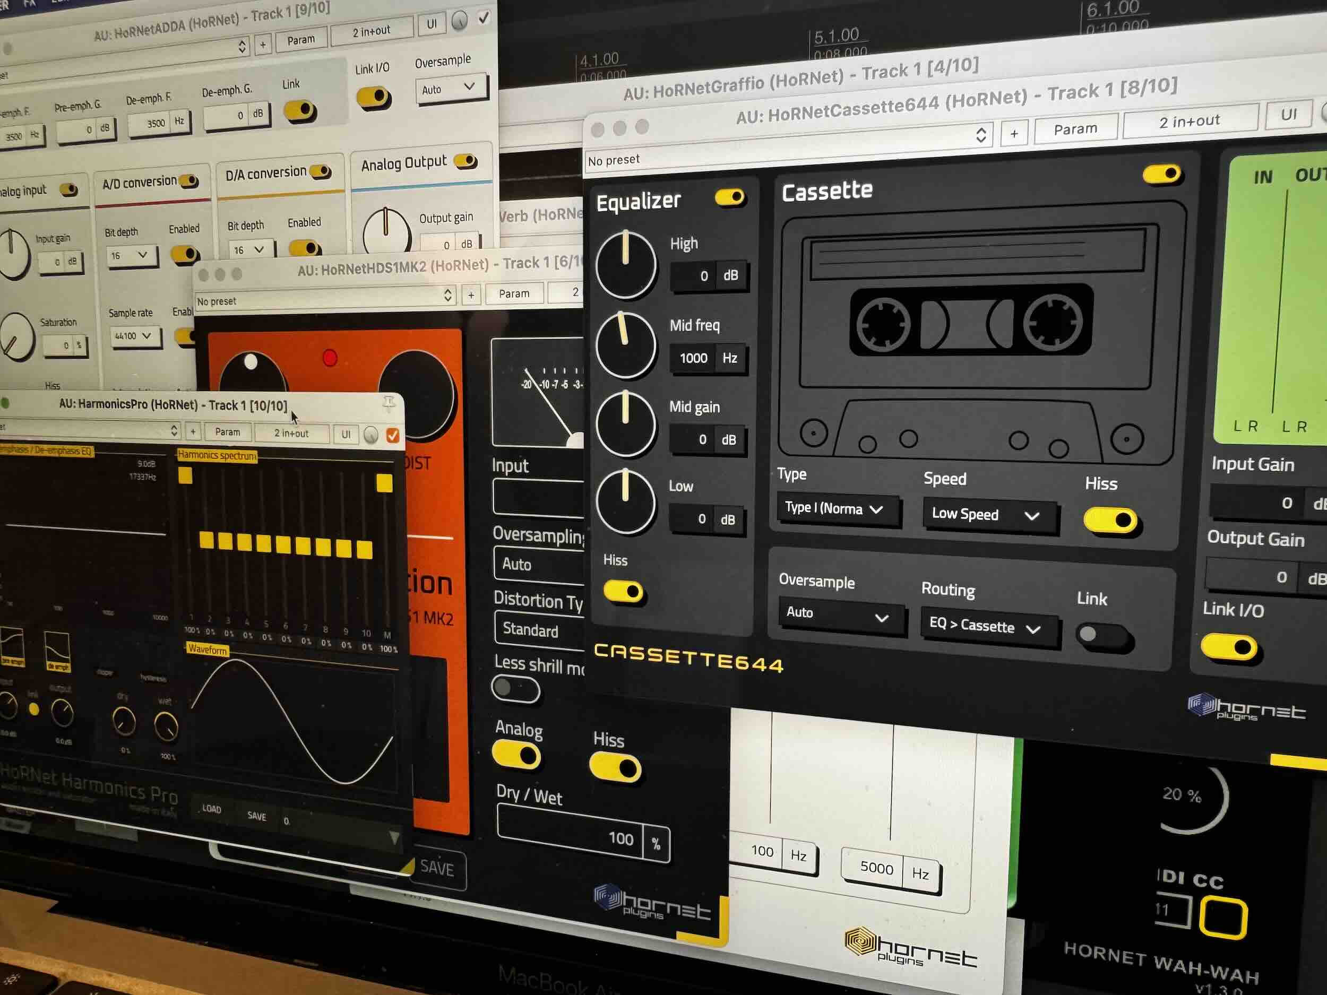Click 2 in+out button in Cassette644 window

(1189, 121)
